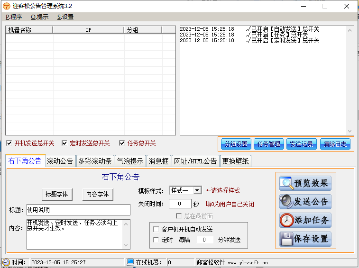Click the content box scroll down arrow
The width and height of the screenshot is (359, 268).
pos(126,245)
